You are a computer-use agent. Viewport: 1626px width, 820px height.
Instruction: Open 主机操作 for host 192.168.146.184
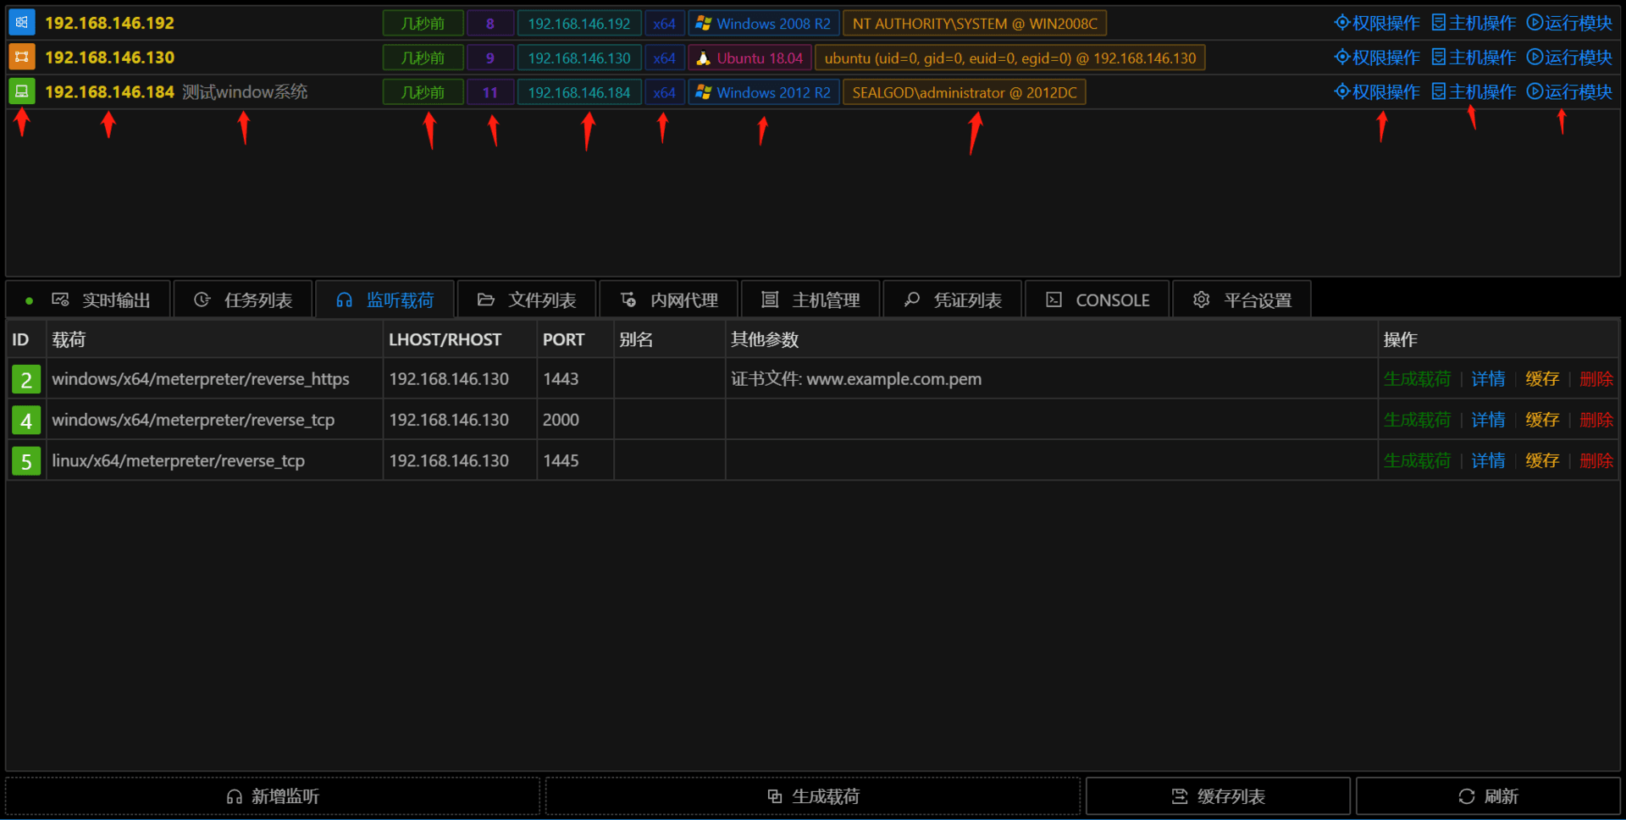pos(1474,91)
